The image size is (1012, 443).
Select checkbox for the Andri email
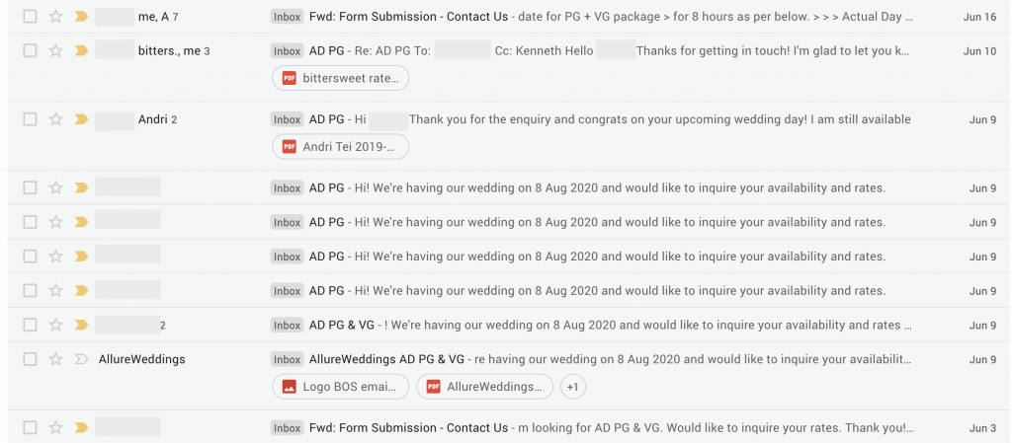31,119
